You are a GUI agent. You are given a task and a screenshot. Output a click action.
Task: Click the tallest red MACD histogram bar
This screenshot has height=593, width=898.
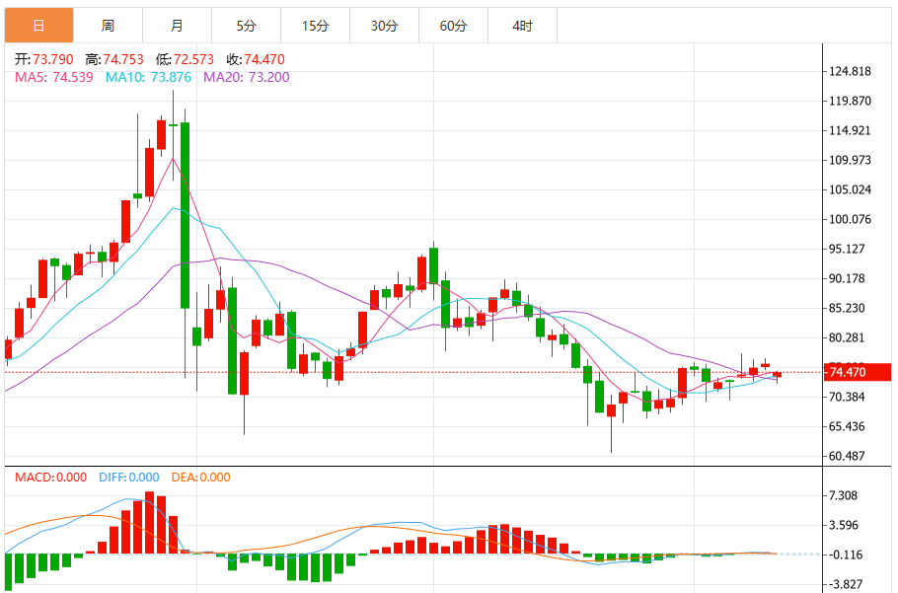(x=149, y=522)
